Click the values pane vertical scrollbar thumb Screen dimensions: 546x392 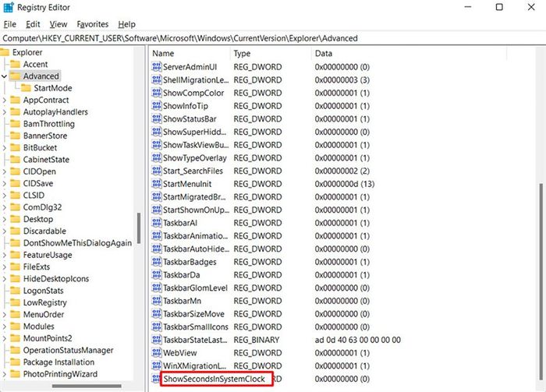[x=541, y=282]
